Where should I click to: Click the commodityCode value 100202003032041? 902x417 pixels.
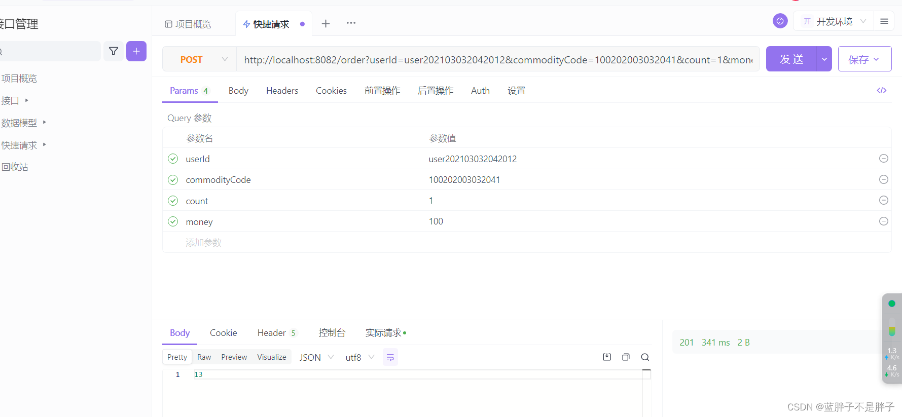[464, 180]
